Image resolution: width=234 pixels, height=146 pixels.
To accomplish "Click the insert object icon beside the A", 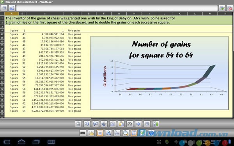I will [x=117, y=133].
